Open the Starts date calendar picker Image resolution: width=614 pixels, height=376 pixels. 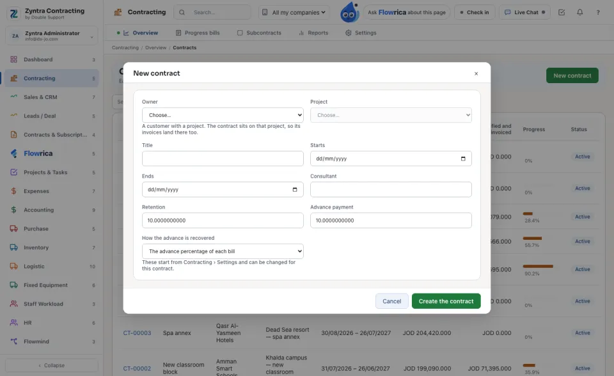tap(463, 159)
